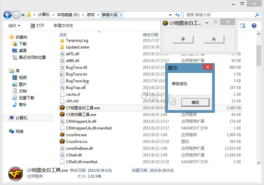264x185 pixels.
Task: Select cache.cf file icon
Action: (x=62, y=94)
